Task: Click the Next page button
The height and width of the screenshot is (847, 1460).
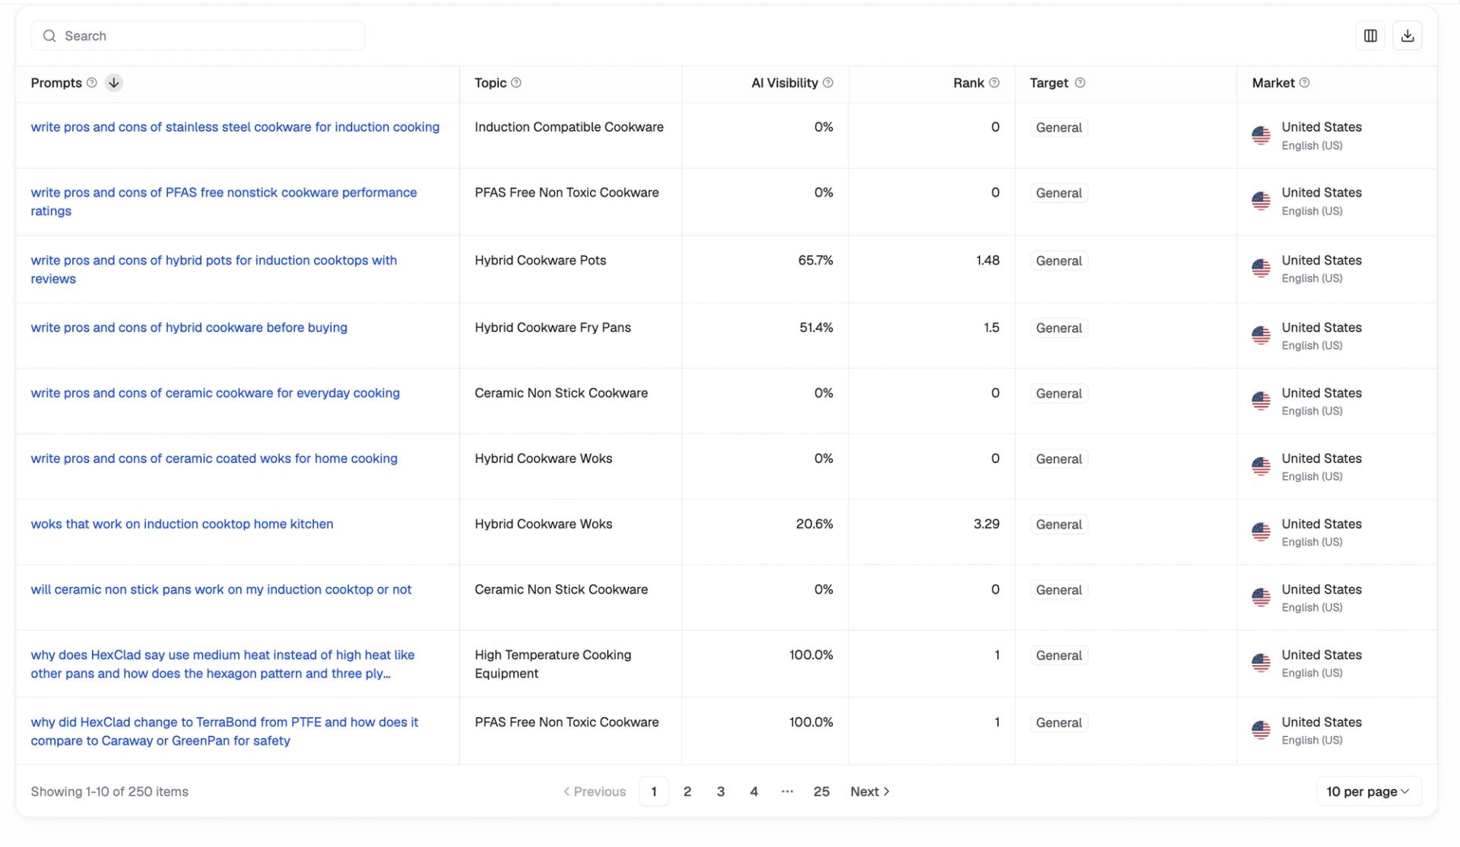Action: pos(870,791)
